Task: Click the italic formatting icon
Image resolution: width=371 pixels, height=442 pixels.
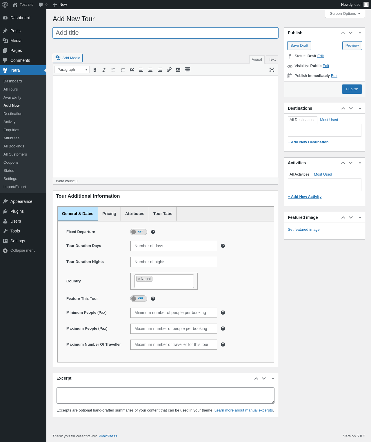Action: [x=104, y=70]
